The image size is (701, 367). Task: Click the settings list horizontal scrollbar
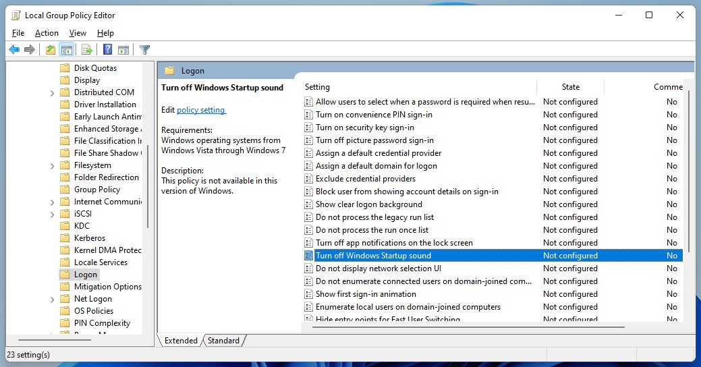click(x=468, y=327)
